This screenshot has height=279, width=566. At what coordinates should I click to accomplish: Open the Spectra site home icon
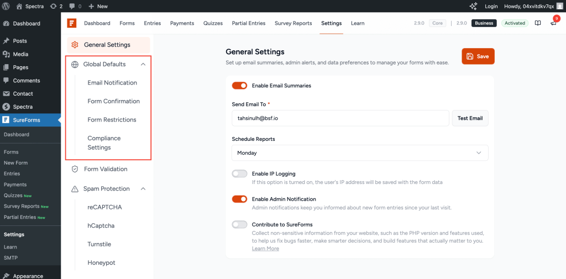pyautogui.click(x=19, y=6)
